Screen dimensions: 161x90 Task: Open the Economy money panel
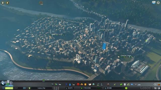tap(121, 84)
